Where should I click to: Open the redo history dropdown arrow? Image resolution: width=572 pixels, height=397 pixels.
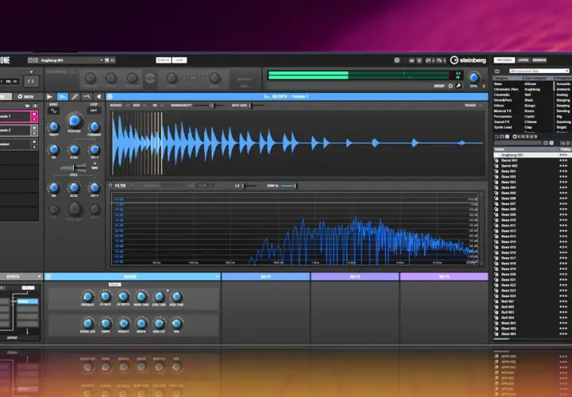[x=445, y=60]
